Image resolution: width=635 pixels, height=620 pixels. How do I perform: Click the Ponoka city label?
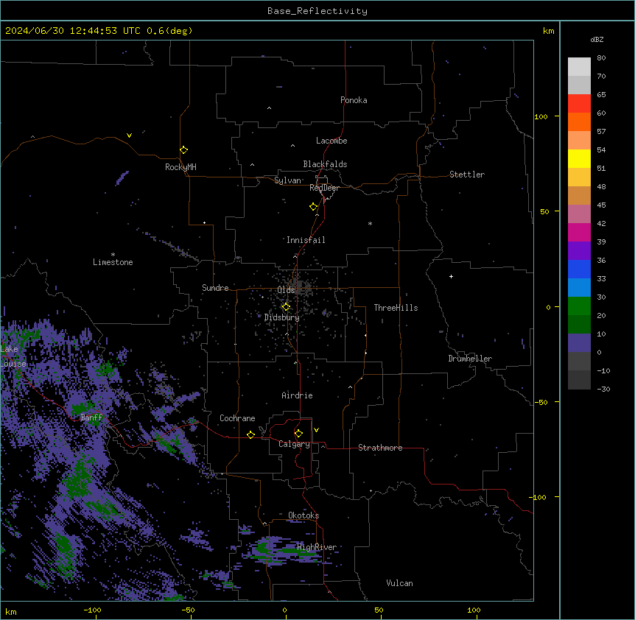(x=354, y=100)
